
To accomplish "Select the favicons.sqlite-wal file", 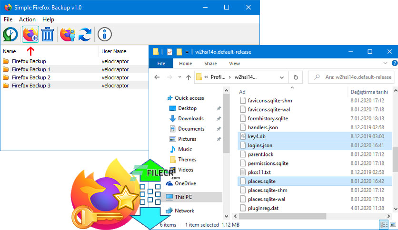I will tap(315, 109).
